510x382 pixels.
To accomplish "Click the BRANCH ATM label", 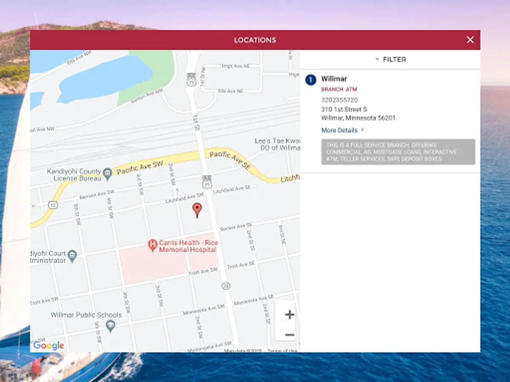I will pyautogui.click(x=339, y=90).
